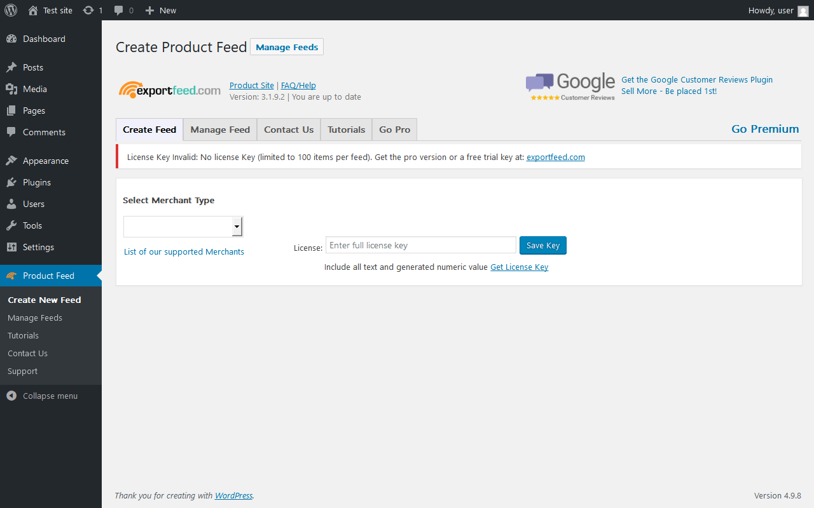Focus the license key input field

tap(420, 245)
